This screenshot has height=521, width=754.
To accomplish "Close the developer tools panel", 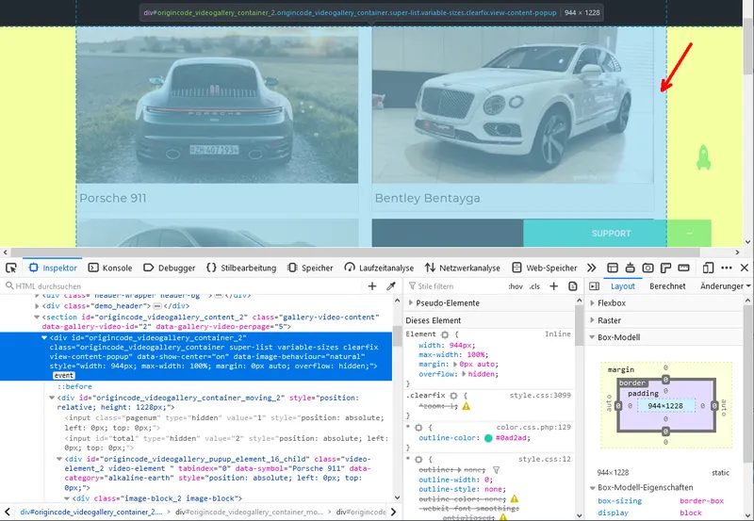I will (x=745, y=268).
